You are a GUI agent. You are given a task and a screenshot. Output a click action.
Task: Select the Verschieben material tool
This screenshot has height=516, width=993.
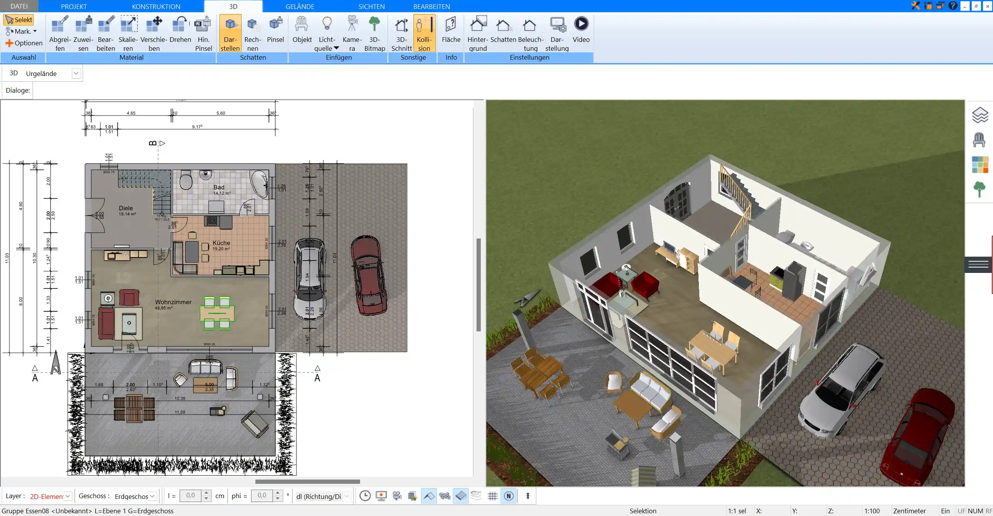point(154,33)
